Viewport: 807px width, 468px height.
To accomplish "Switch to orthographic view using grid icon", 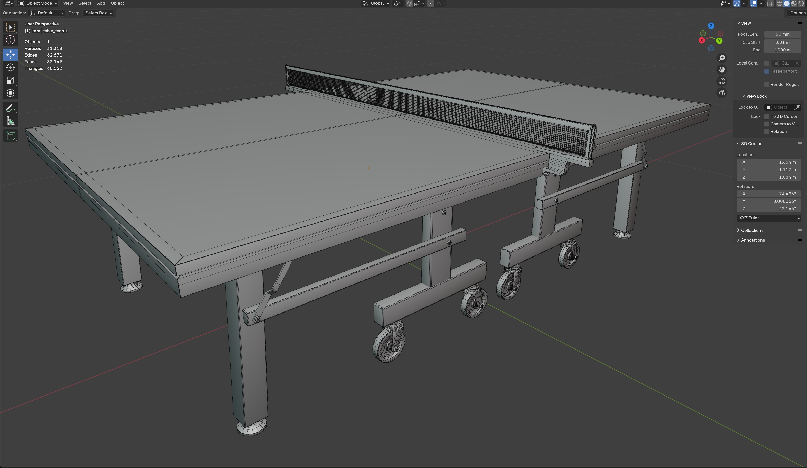I will pyautogui.click(x=721, y=93).
